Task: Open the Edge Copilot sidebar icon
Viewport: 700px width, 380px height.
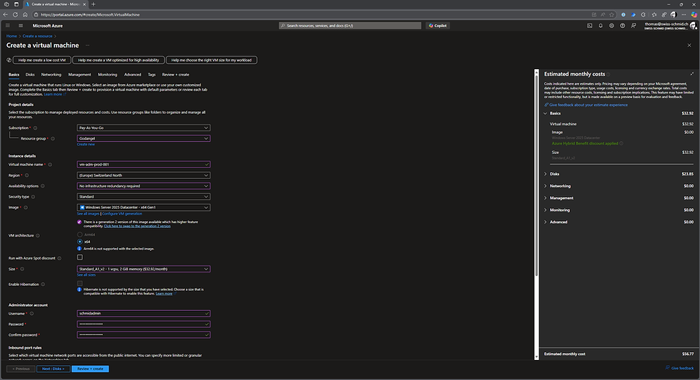Action: point(694,15)
